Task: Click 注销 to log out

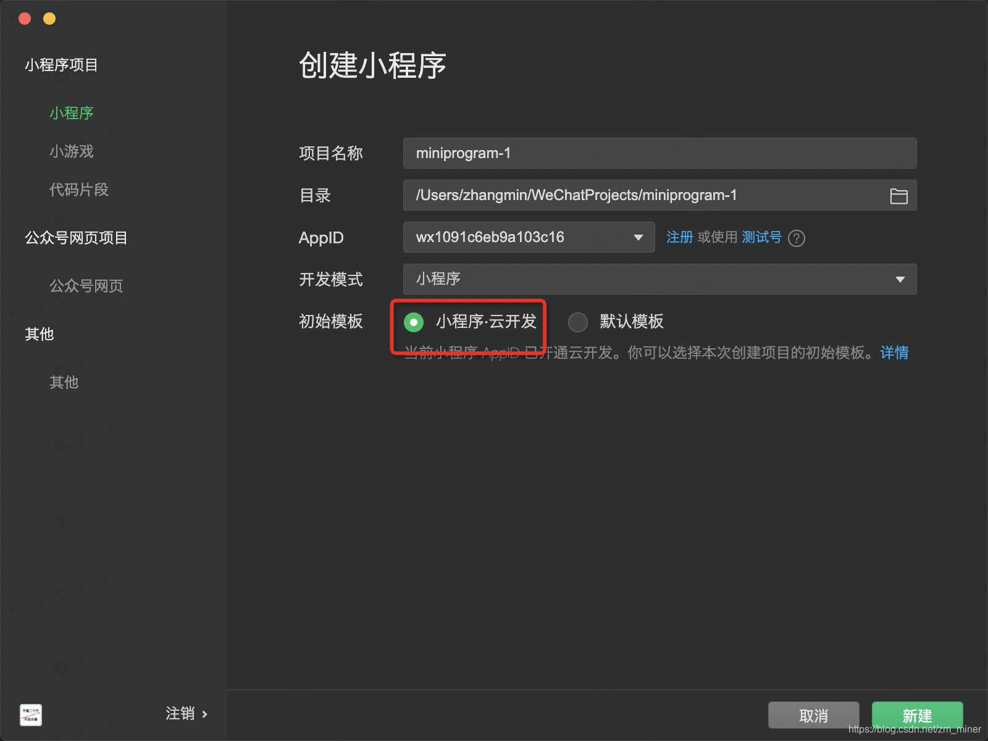Action: click(x=180, y=714)
